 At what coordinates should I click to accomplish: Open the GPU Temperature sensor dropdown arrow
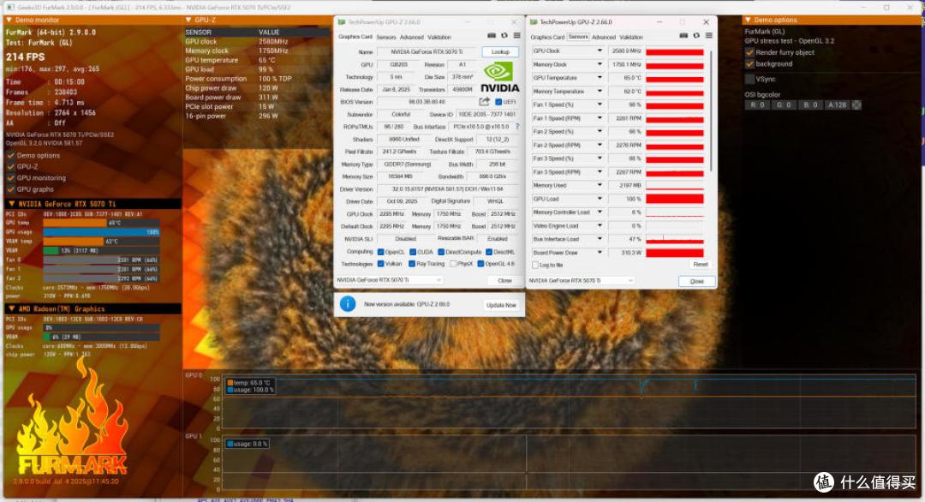[x=600, y=78]
